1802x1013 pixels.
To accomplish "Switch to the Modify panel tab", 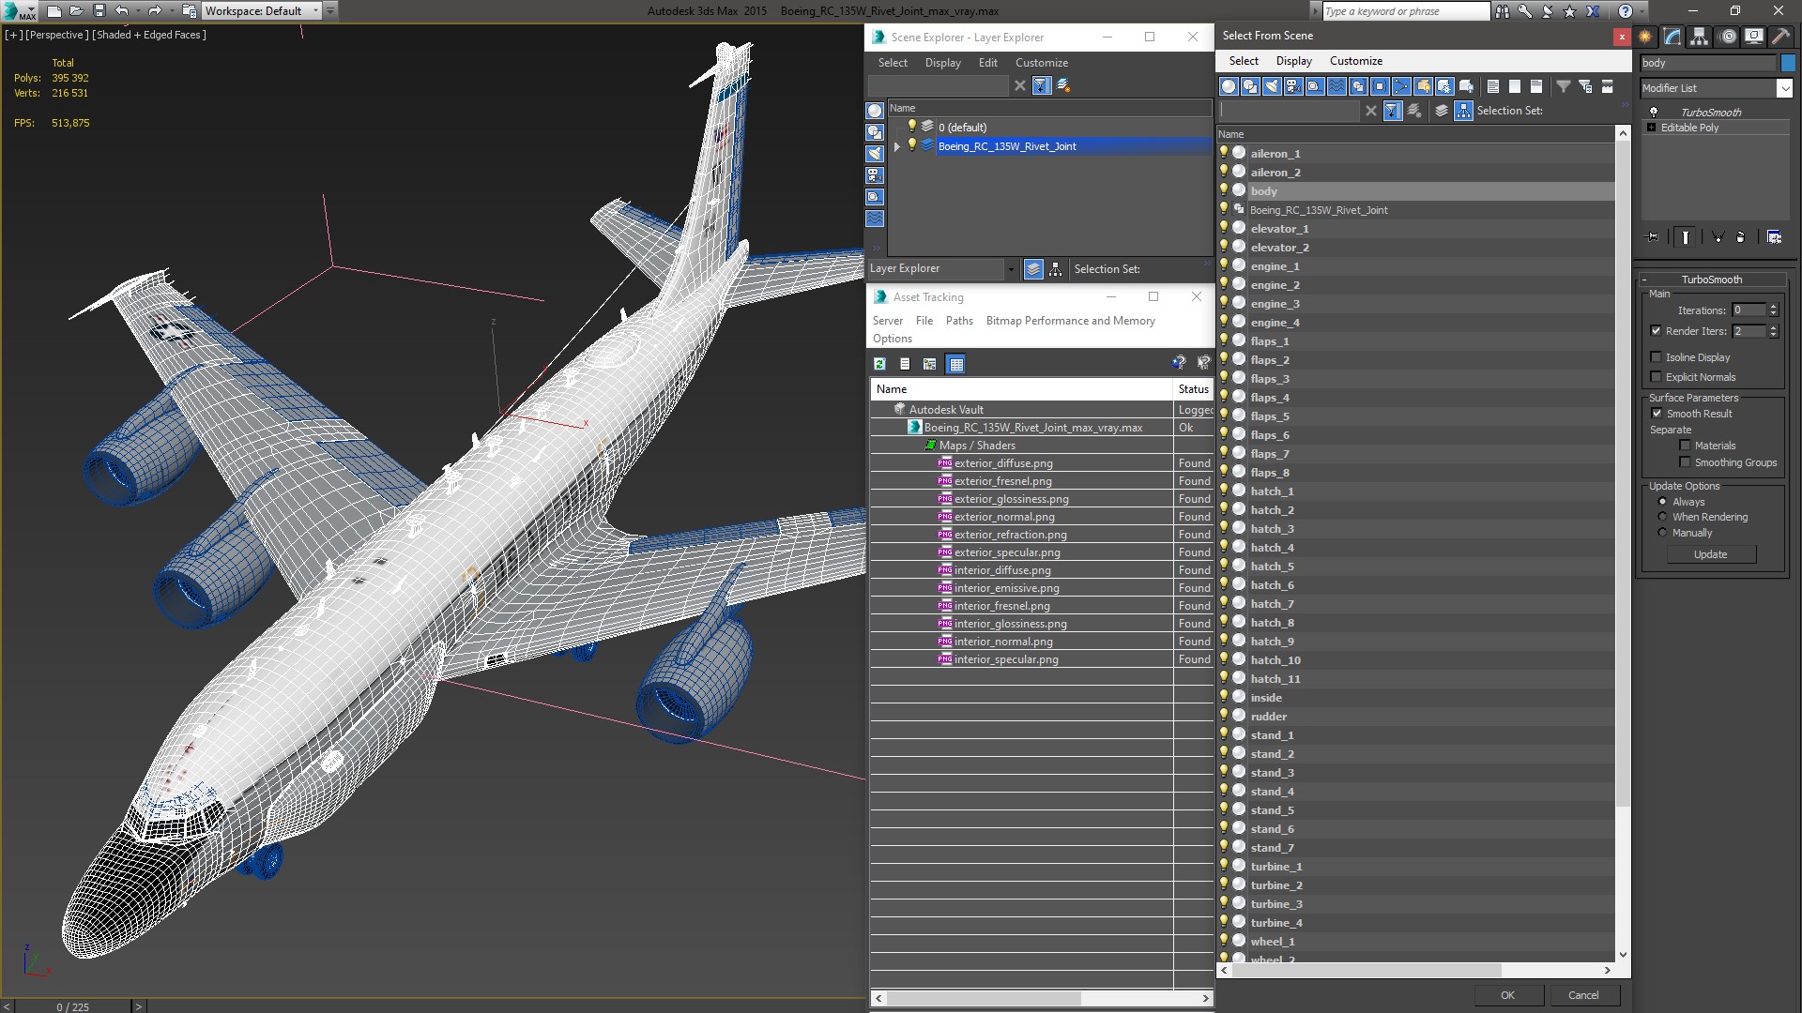I will pos(1672,37).
